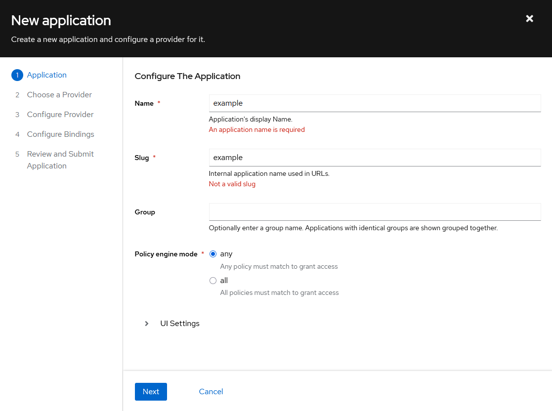Open the UI Settings panel
The width and height of the screenshot is (552, 411).
(x=179, y=324)
